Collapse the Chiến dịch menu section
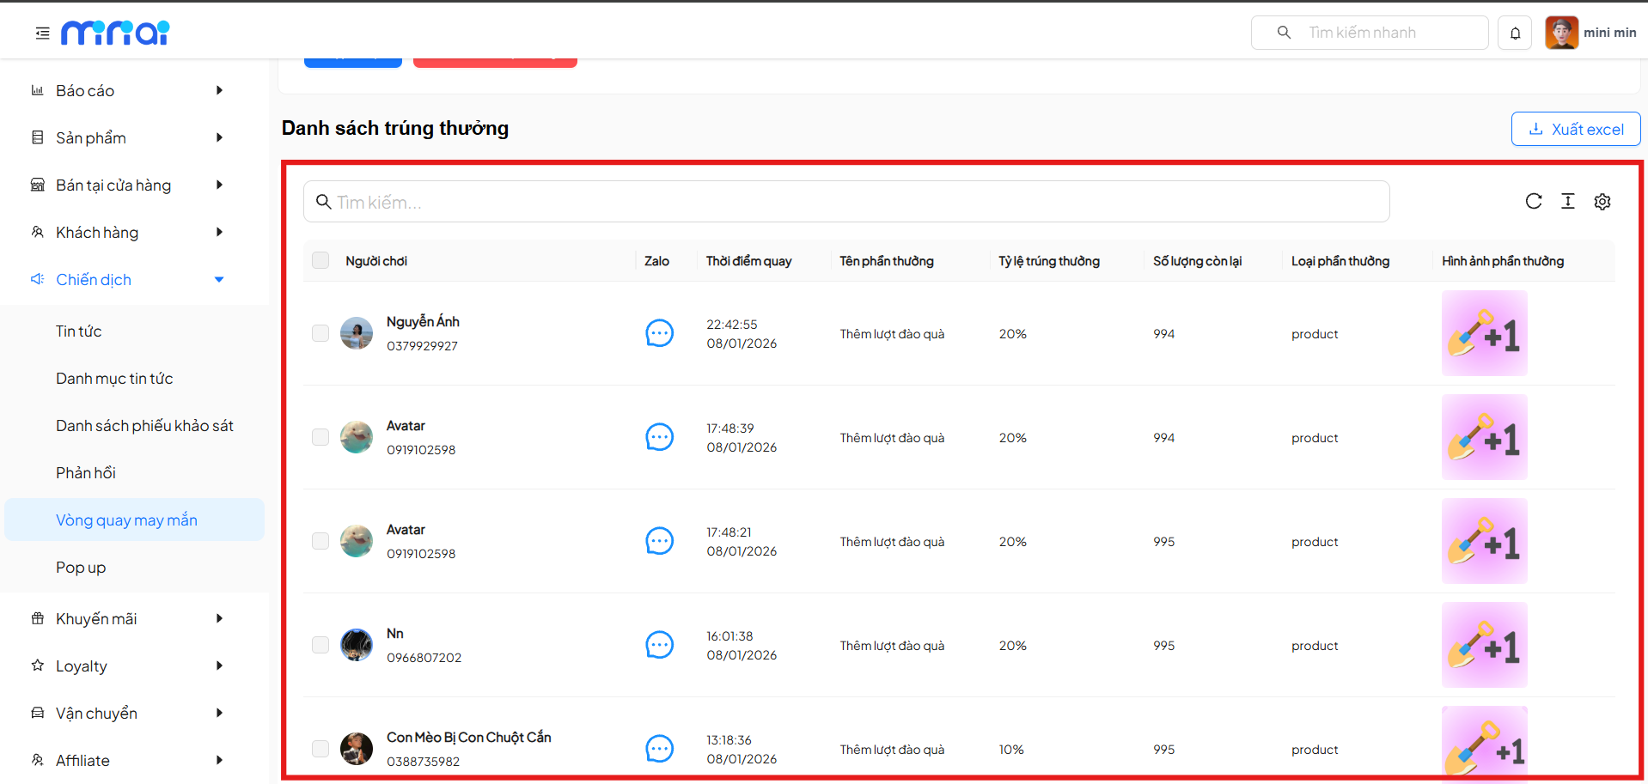1648x784 pixels. (129, 280)
